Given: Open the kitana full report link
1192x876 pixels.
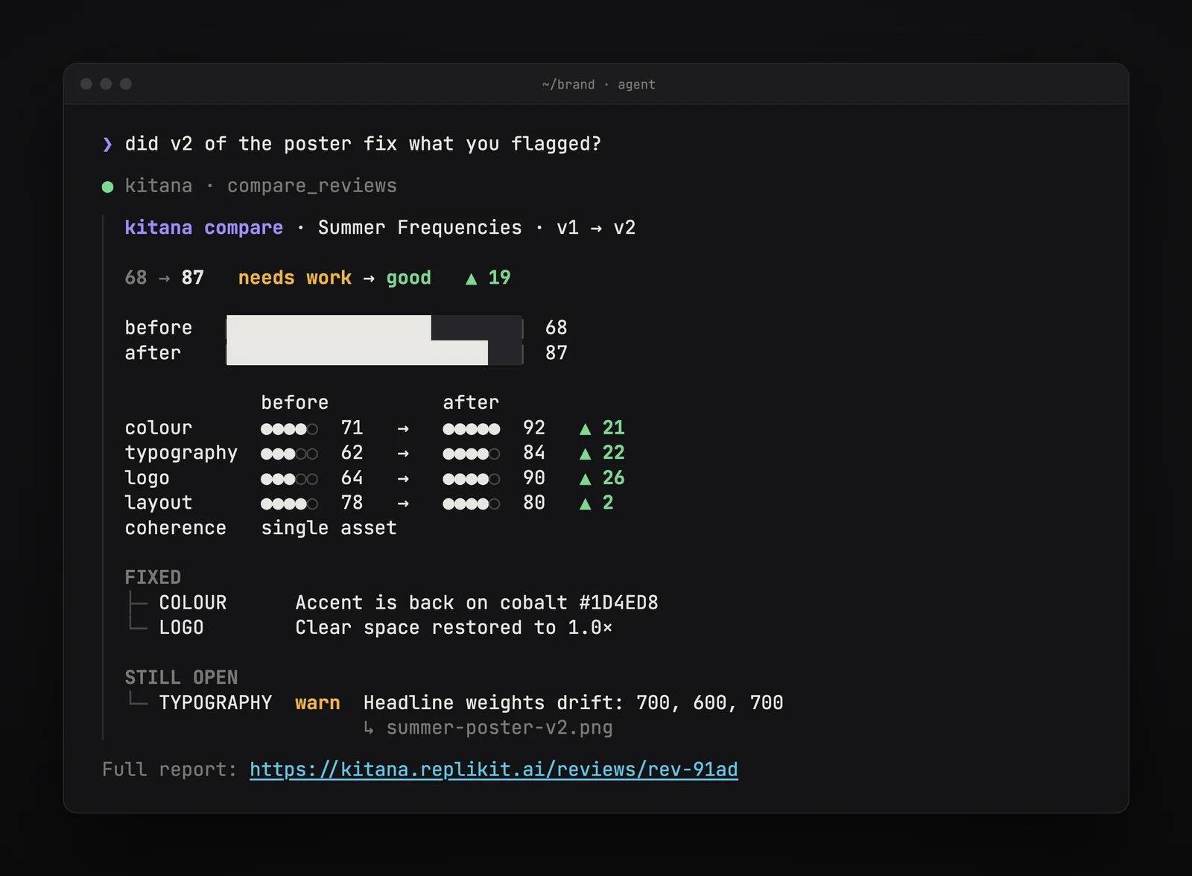Looking at the screenshot, I should pyautogui.click(x=494, y=769).
